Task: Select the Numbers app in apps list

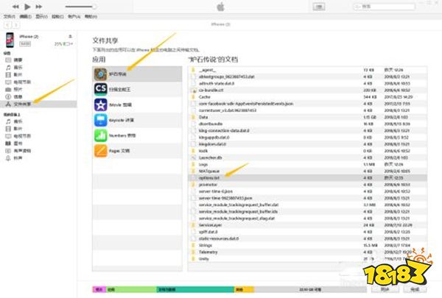Action: pyautogui.click(x=137, y=135)
